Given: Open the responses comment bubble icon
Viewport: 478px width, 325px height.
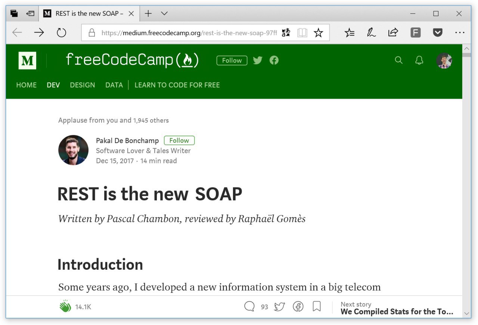Looking at the screenshot, I should pos(249,307).
